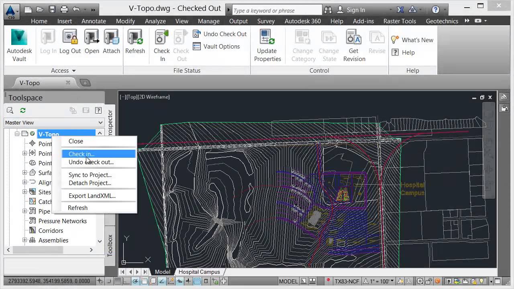Image resolution: width=514 pixels, height=289 pixels.
Task: Open the Prospector search preview icon
Action: tap(10, 110)
